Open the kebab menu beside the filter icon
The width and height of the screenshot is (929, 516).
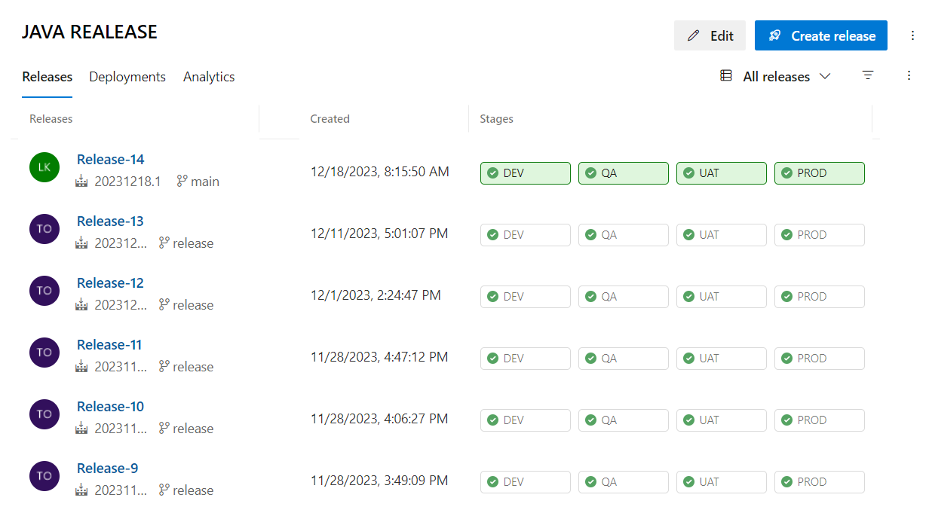909,75
